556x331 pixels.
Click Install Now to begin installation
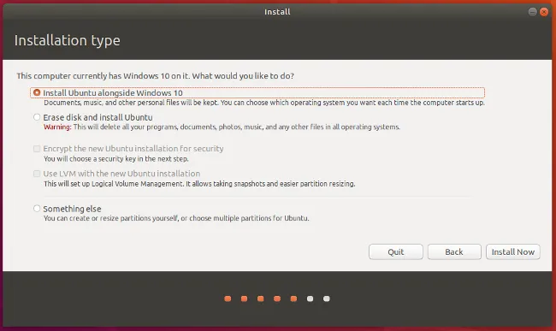513,251
